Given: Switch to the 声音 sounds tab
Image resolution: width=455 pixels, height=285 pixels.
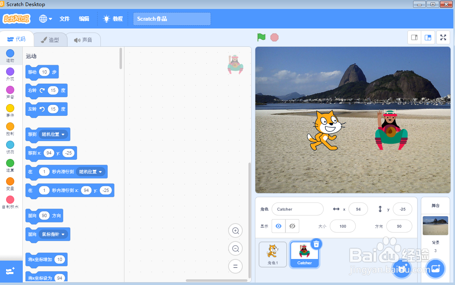Looking at the screenshot, I should pyautogui.click(x=83, y=40).
